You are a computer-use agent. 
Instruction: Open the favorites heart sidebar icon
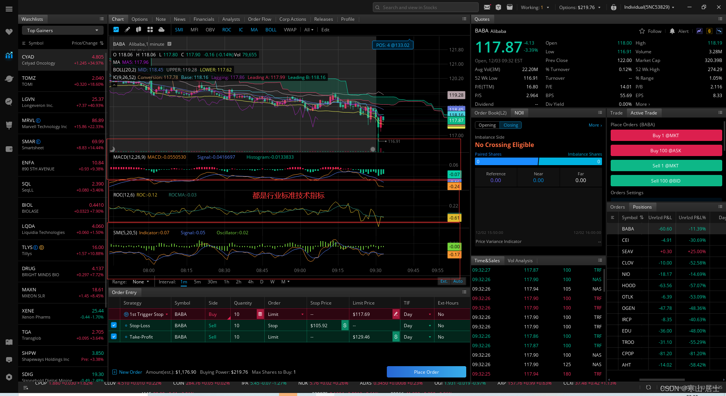click(x=9, y=32)
